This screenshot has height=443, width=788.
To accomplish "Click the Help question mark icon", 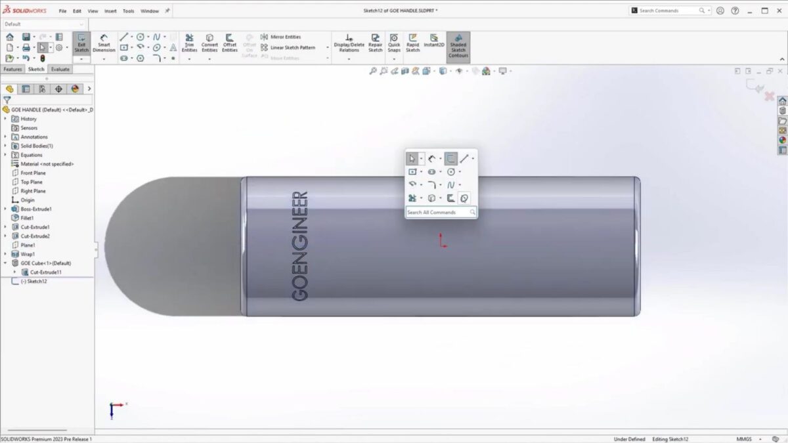I will (x=735, y=11).
